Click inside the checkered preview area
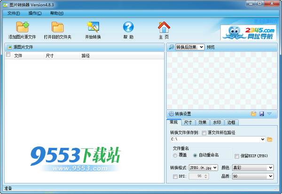This screenshot has width=282, height=194. (222, 81)
